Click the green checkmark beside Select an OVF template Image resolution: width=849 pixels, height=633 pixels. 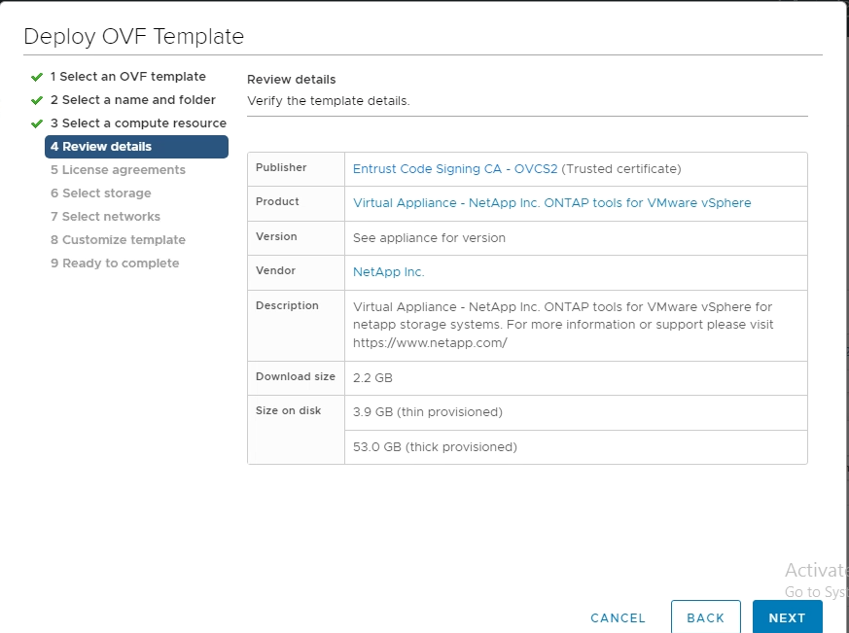[x=37, y=77]
